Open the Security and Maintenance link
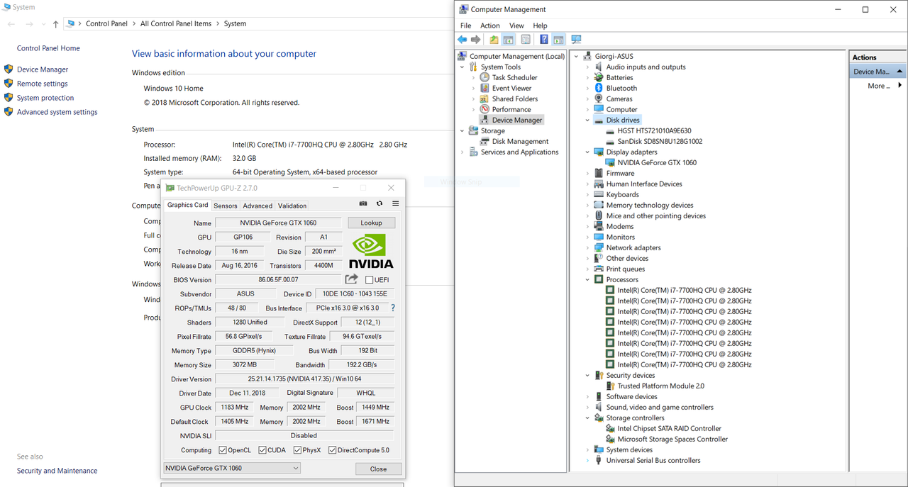The height and width of the screenshot is (487, 908). click(x=57, y=471)
